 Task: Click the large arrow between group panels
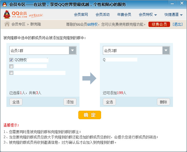click(x=89, y=78)
